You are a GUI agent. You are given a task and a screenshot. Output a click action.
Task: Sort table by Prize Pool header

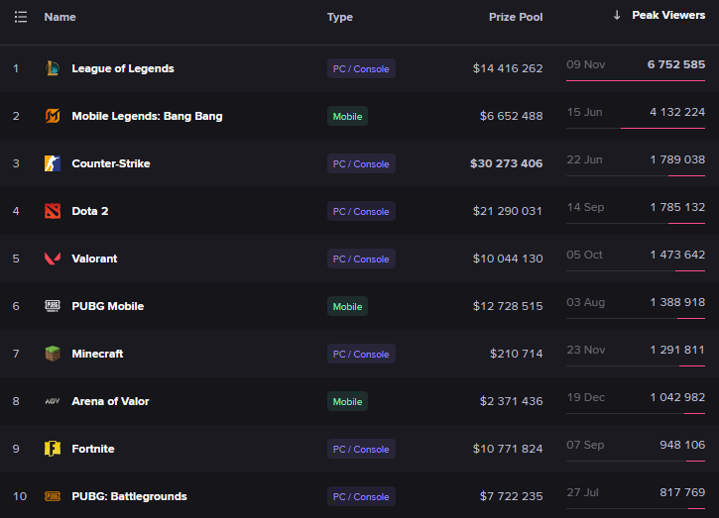coord(516,17)
